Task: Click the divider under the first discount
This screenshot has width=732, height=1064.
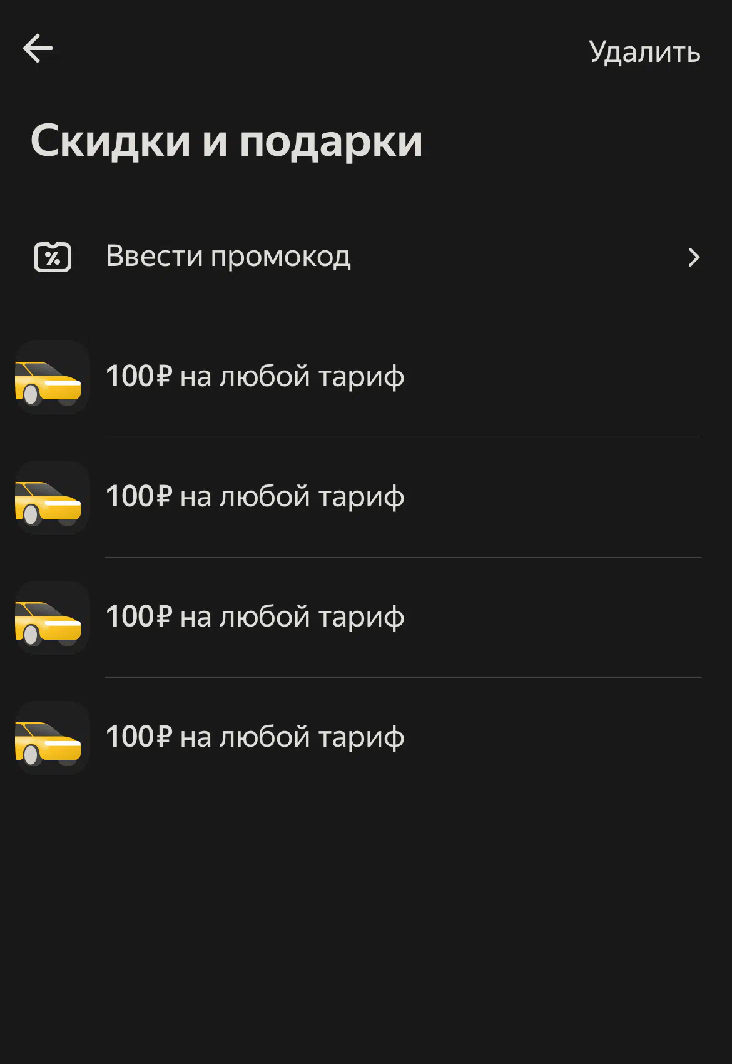Action: pyautogui.click(x=404, y=437)
